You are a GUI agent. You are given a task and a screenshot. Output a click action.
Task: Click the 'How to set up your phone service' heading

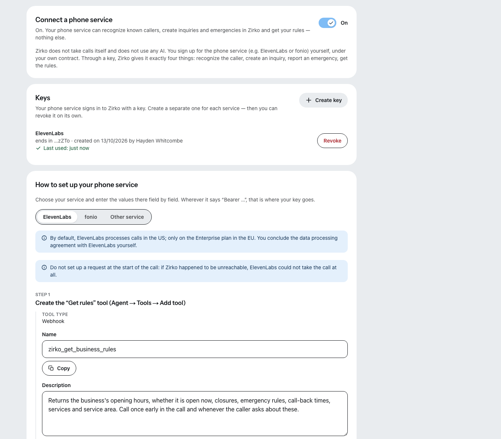[x=87, y=185]
